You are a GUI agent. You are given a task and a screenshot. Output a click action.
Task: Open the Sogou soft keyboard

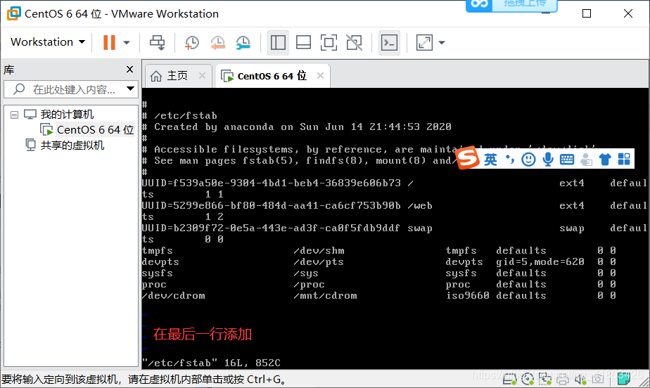click(x=567, y=159)
